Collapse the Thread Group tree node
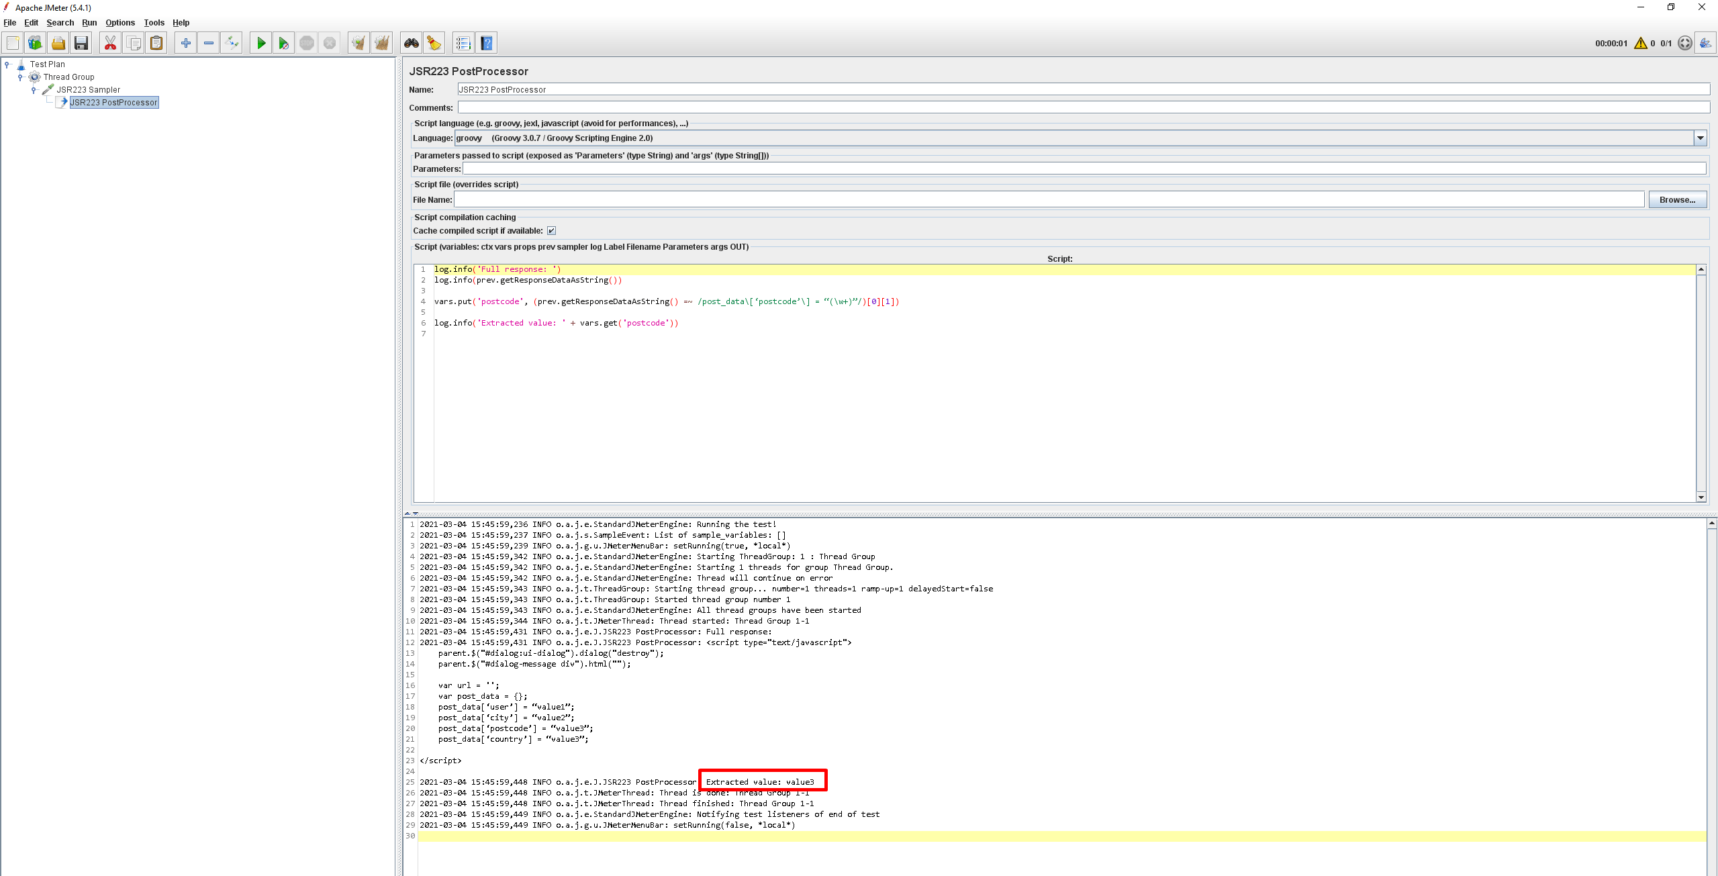 tap(20, 77)
